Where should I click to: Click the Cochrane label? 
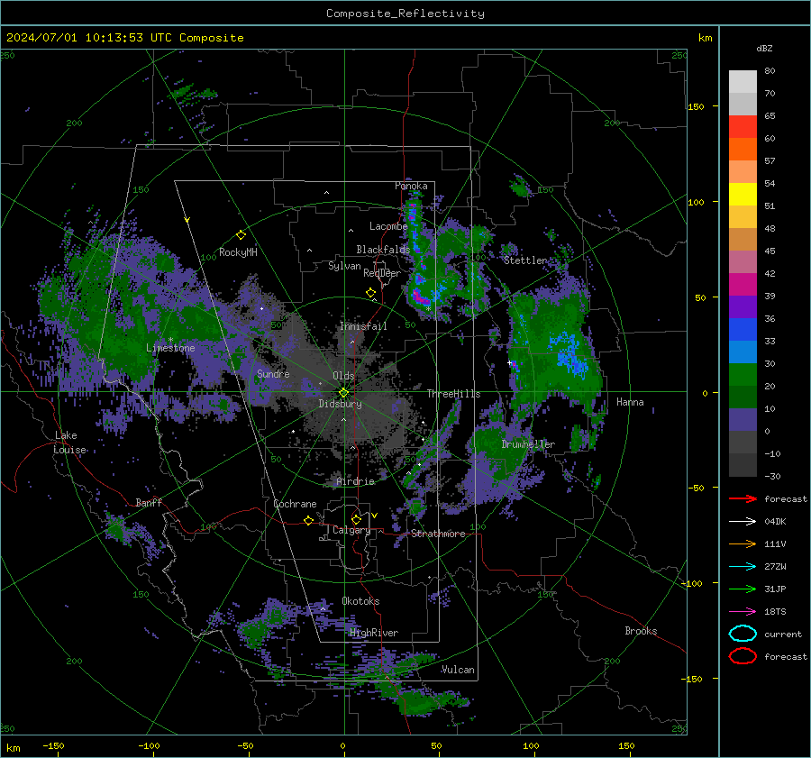(295, 504)
